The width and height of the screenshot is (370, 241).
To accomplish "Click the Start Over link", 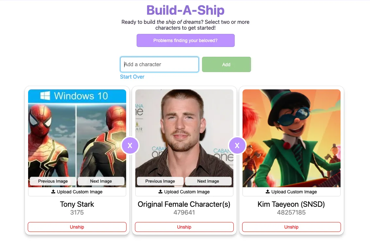I will pyautogui.click(x=132, y=77).
